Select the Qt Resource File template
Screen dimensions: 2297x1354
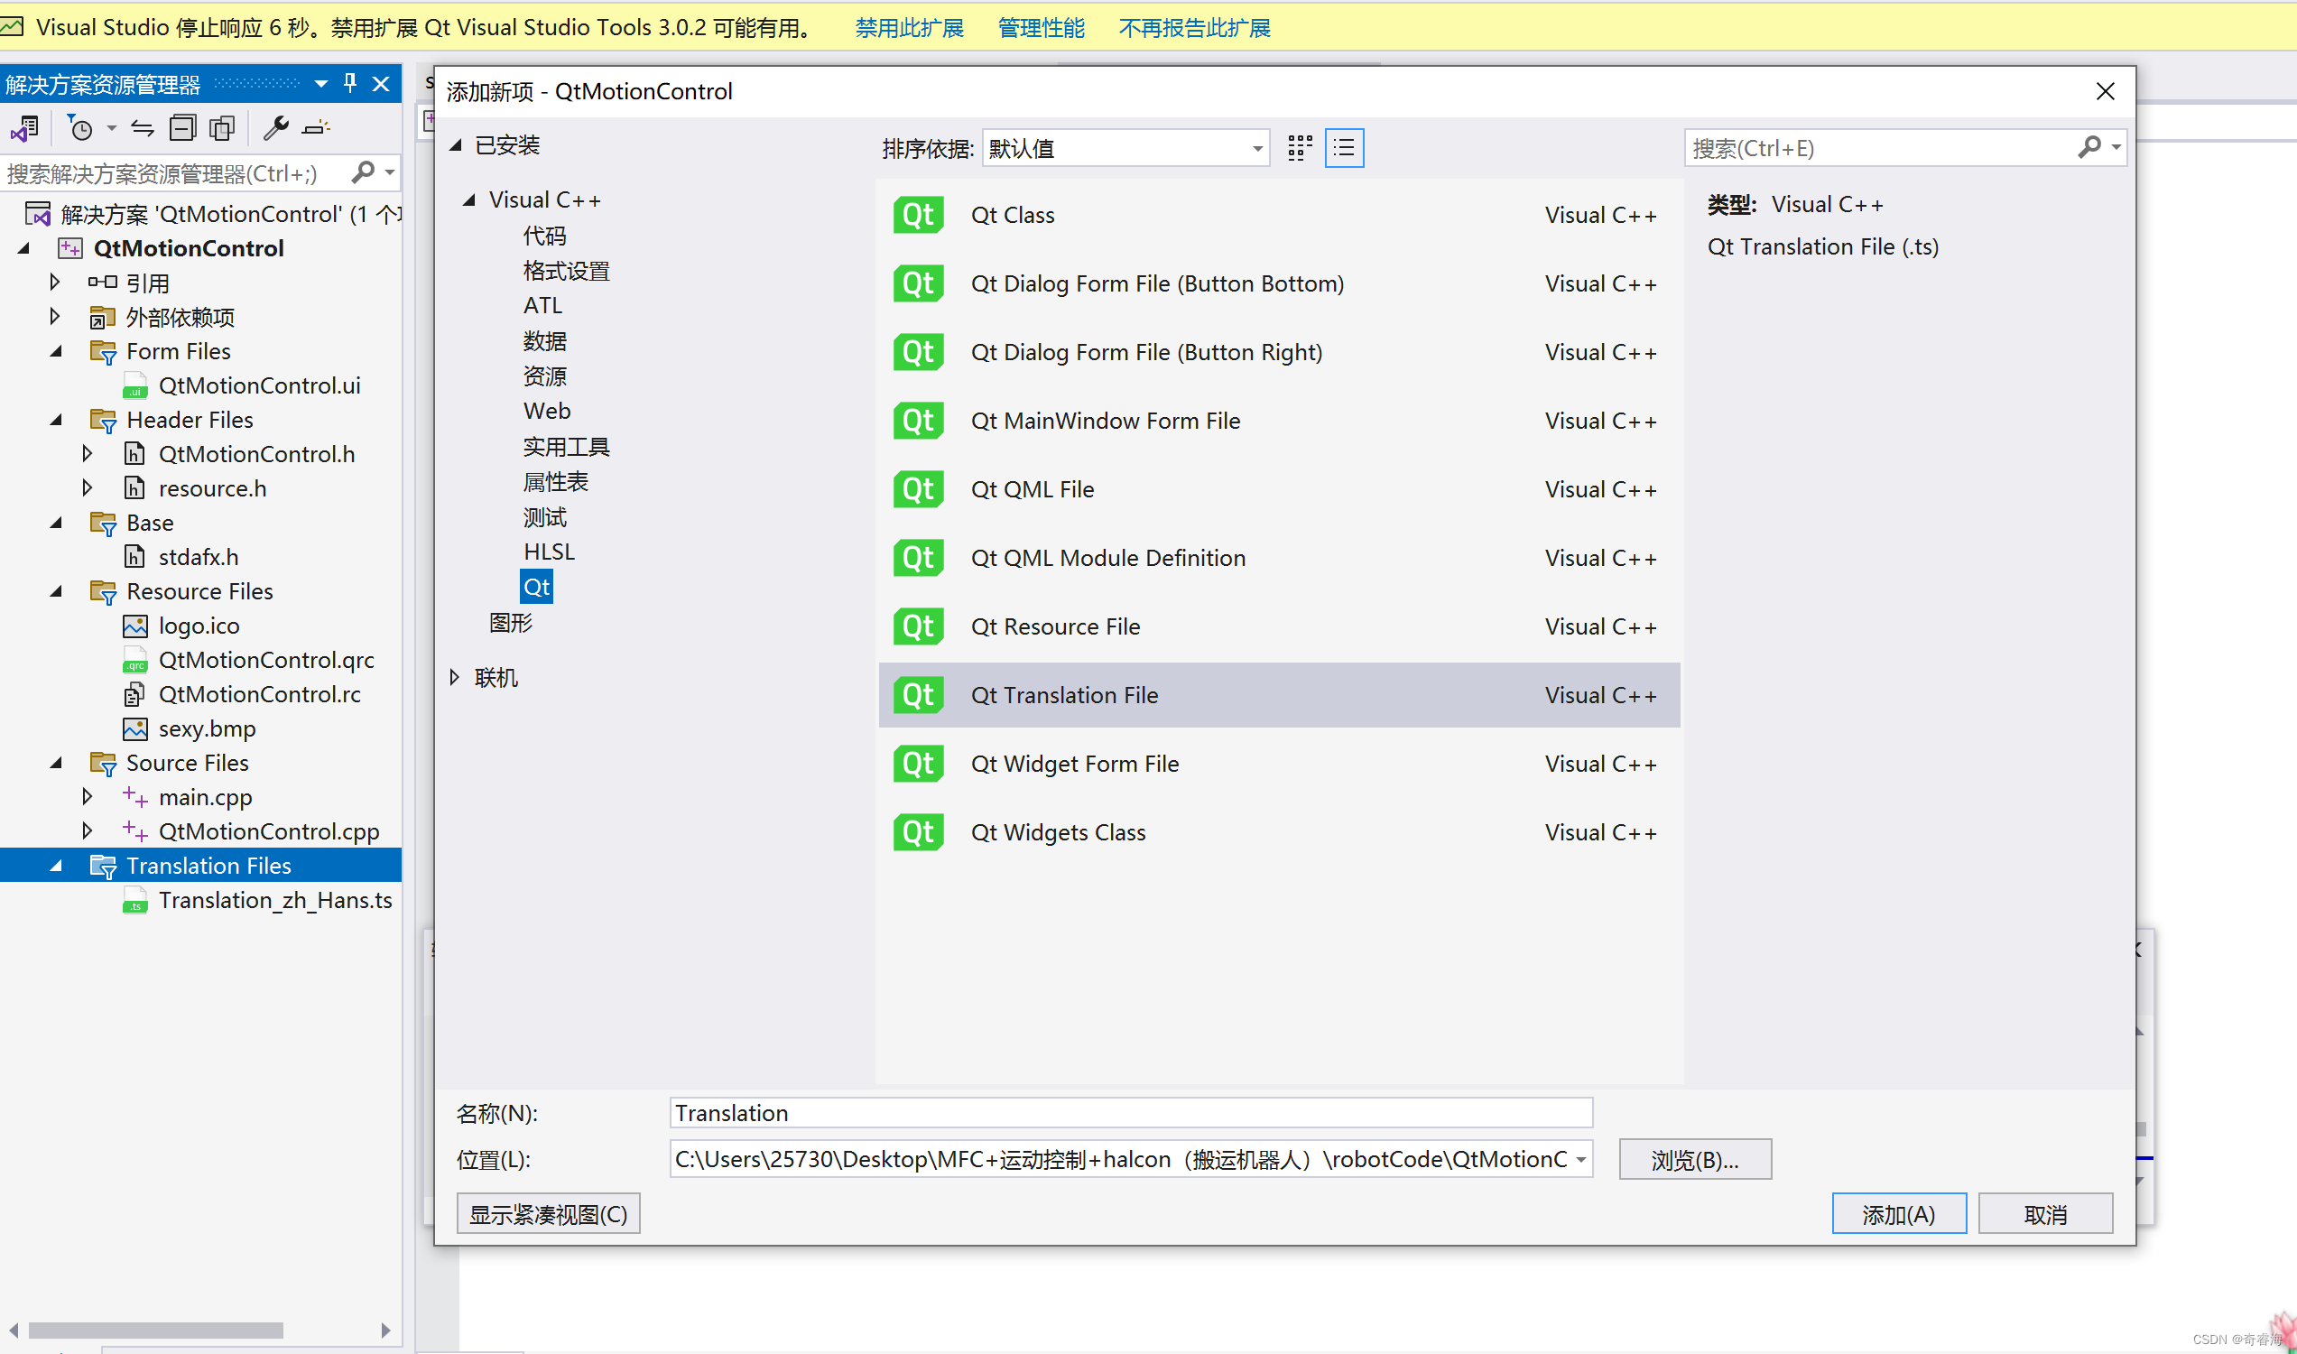tap(1278, 626)
